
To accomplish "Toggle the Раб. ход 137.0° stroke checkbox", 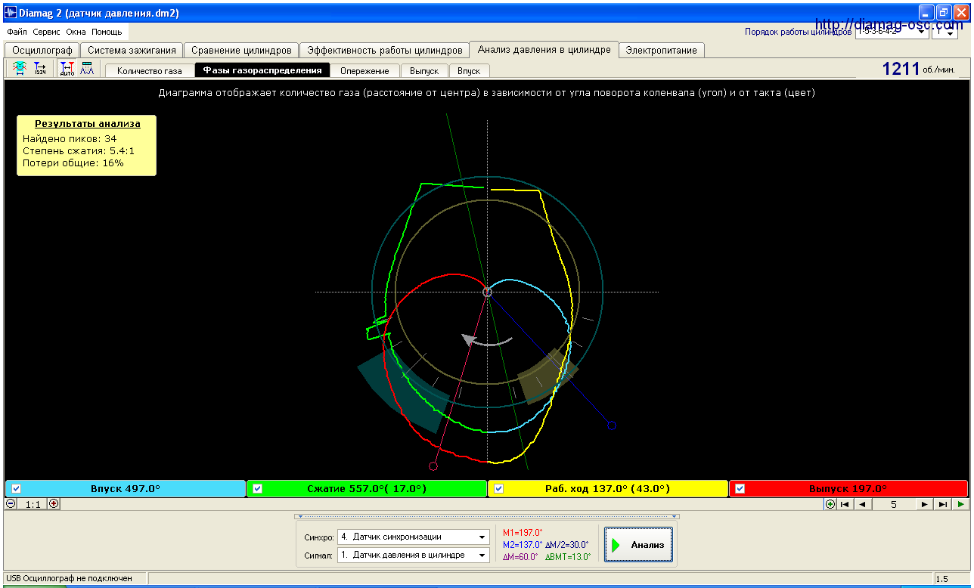I will point(498,489).
